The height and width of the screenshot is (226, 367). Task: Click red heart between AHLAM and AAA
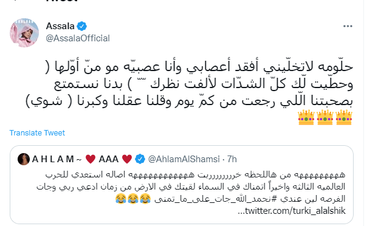tap(91, 159)
